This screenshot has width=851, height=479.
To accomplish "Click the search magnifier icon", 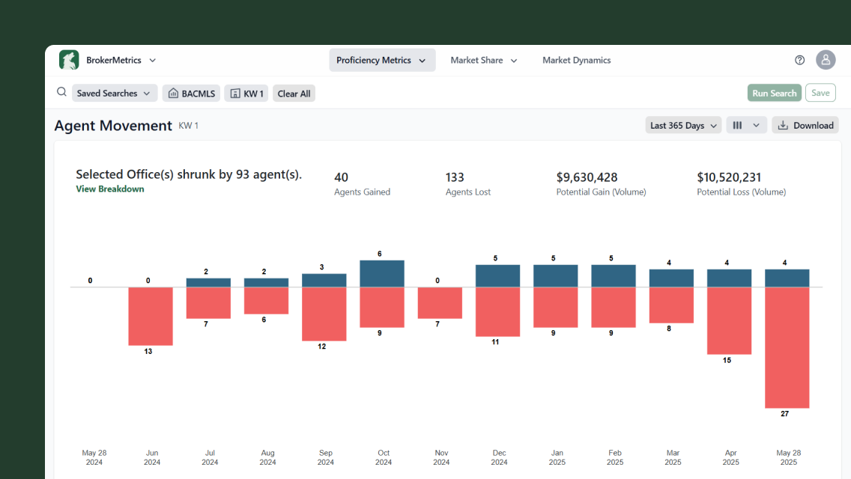I will tap(62, 92).
